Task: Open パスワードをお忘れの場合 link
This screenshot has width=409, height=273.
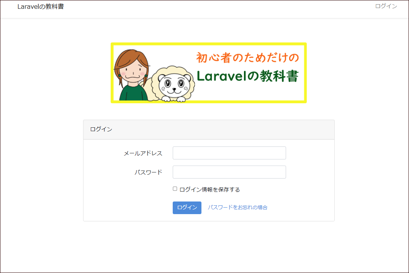Action: pos(238,207)
